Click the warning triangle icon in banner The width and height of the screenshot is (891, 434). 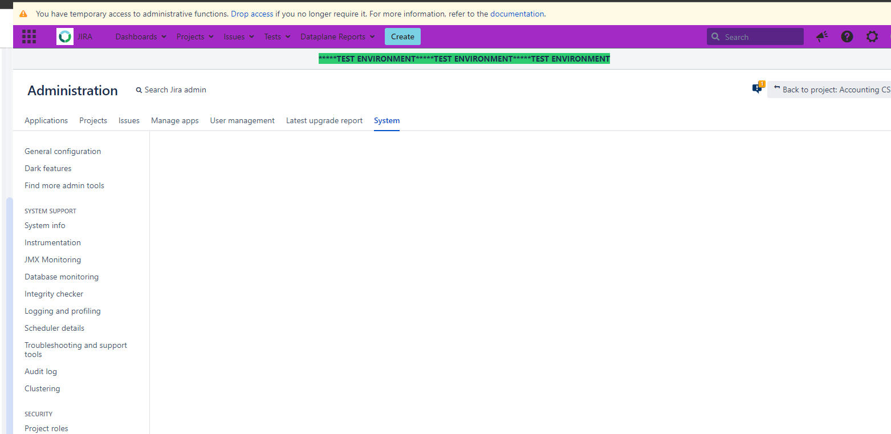23,14
